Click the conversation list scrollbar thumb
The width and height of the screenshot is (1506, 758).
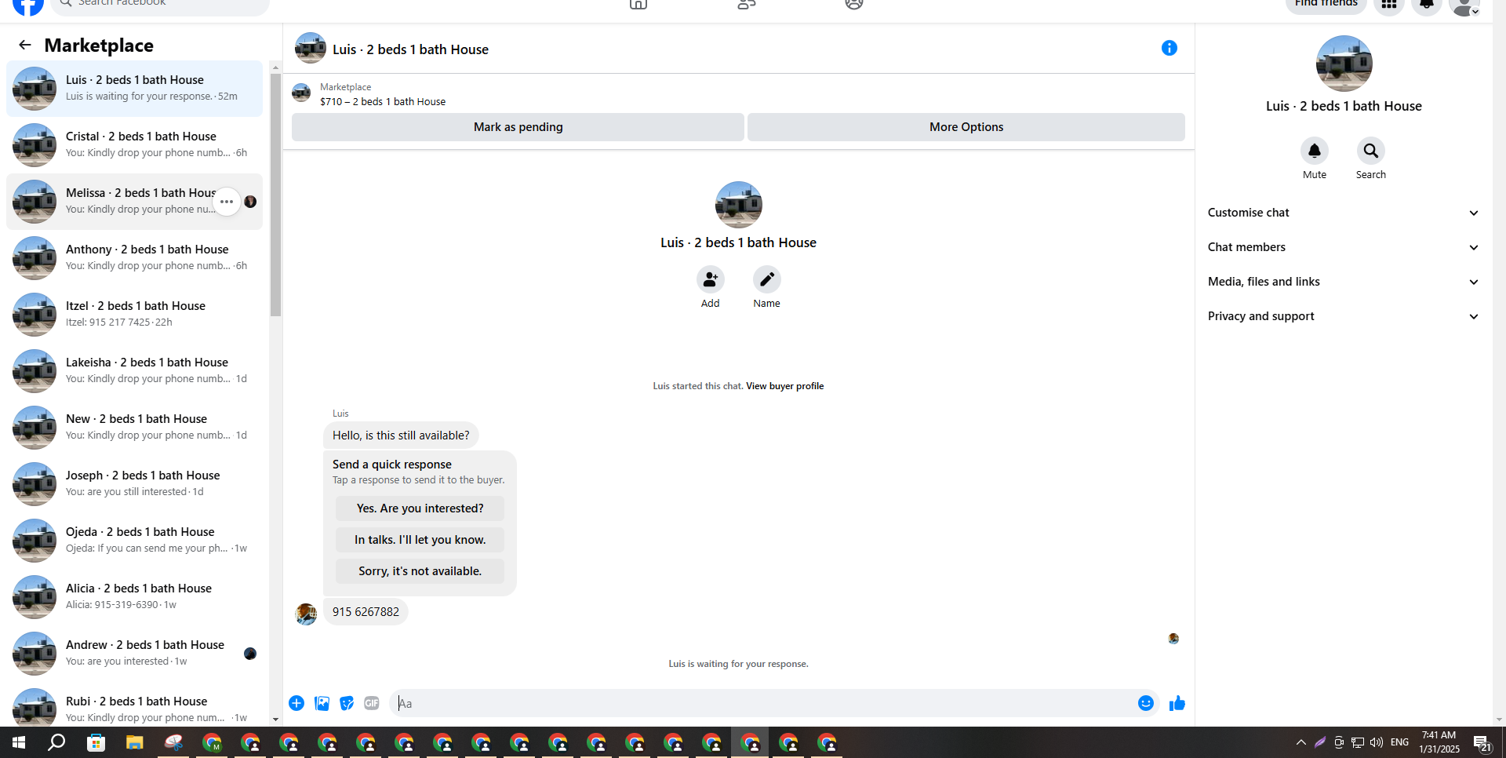pos(275,195)
